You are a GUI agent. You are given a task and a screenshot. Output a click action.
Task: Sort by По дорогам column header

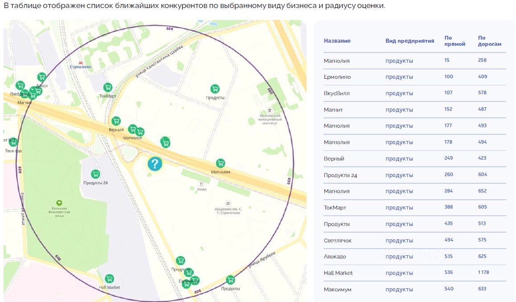pos(490,41)
